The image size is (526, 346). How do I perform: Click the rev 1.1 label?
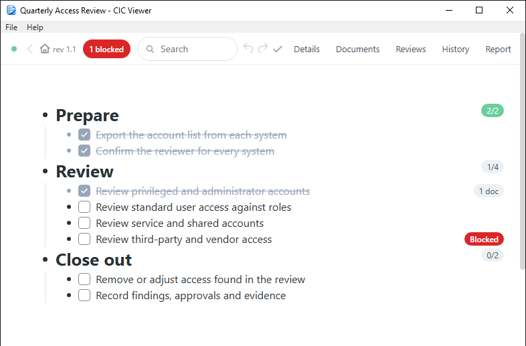pyautogui.click(x=64, y=50)
